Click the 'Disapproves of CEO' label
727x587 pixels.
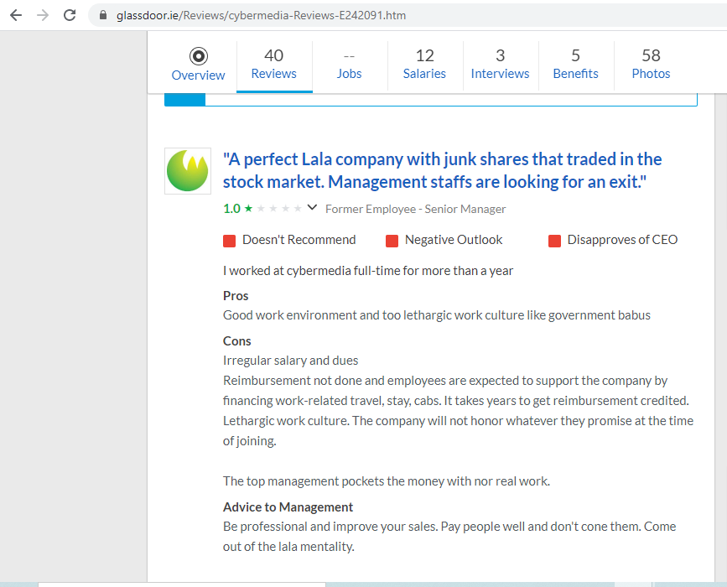(x=623, y=240)
